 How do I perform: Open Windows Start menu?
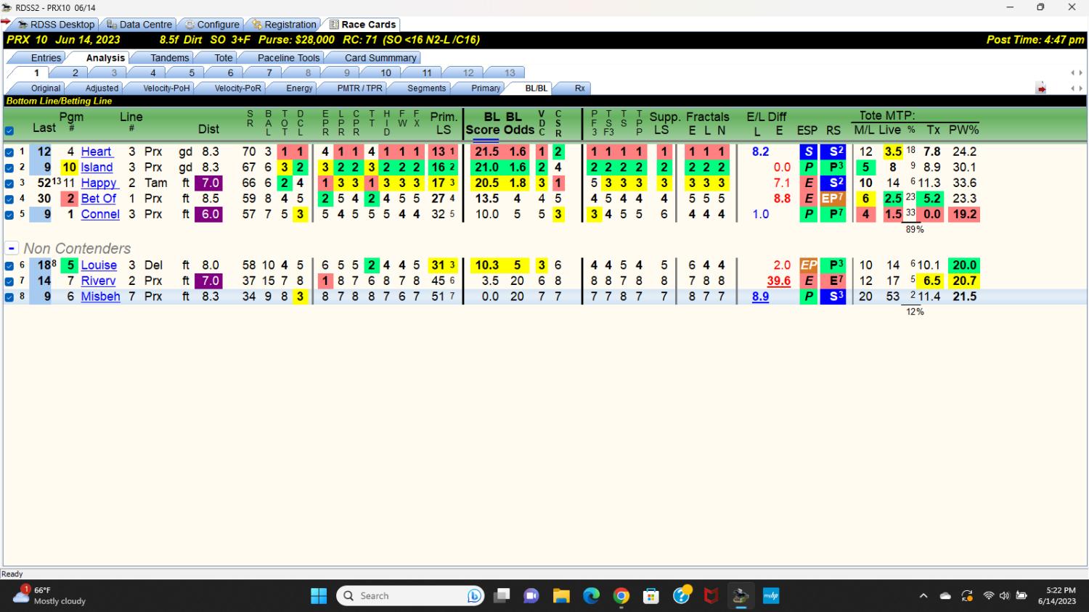(x=319, y=596)
